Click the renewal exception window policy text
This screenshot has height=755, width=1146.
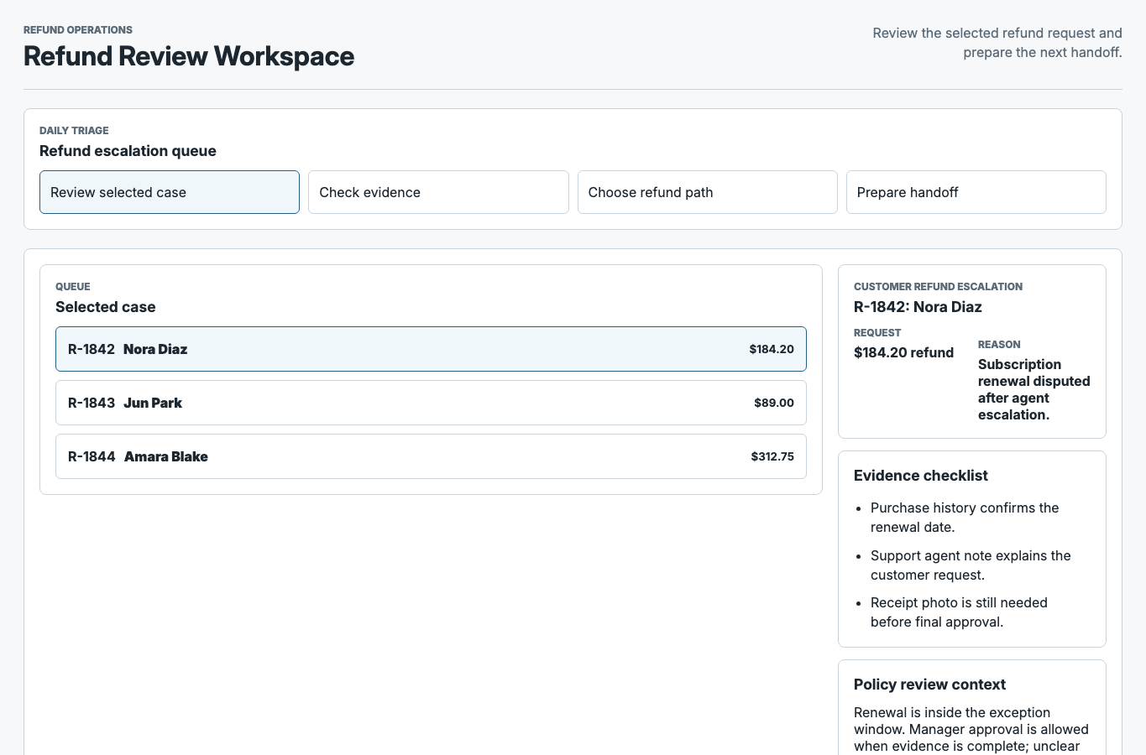(x=971, y=730)
